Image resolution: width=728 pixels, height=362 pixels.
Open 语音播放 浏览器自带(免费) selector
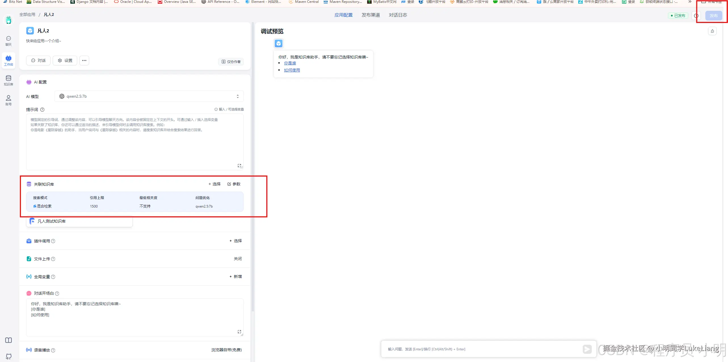coord(226,350)
